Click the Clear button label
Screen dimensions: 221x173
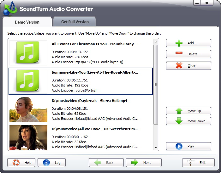[191, 66]
